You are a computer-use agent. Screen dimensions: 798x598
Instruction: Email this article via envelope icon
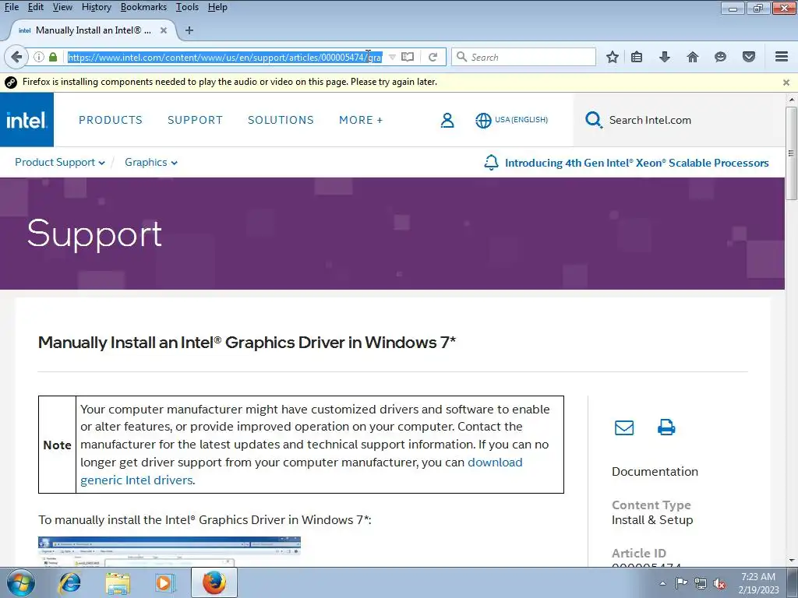click(624, 427)
